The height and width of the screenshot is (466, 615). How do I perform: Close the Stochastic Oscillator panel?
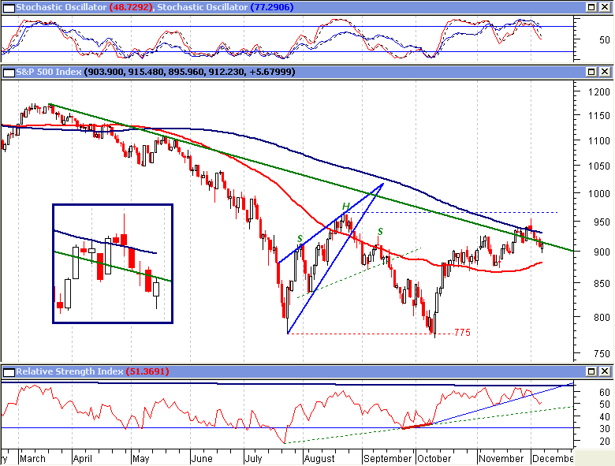point(605,7)
